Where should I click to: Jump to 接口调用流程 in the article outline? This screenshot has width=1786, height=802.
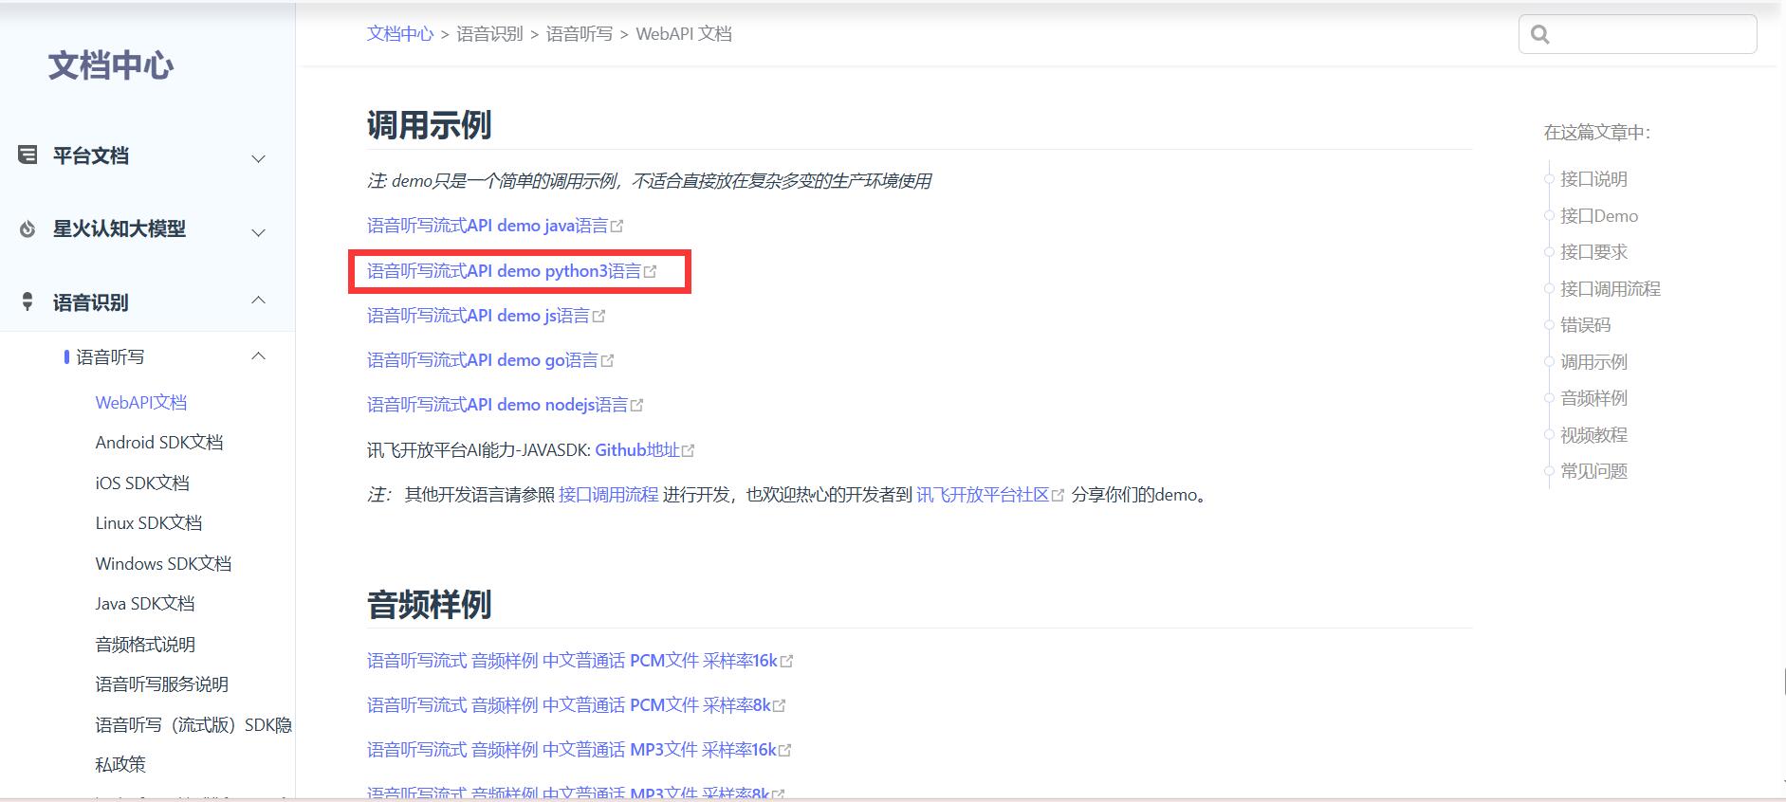pyautogui.click(x=1611, y=289)
